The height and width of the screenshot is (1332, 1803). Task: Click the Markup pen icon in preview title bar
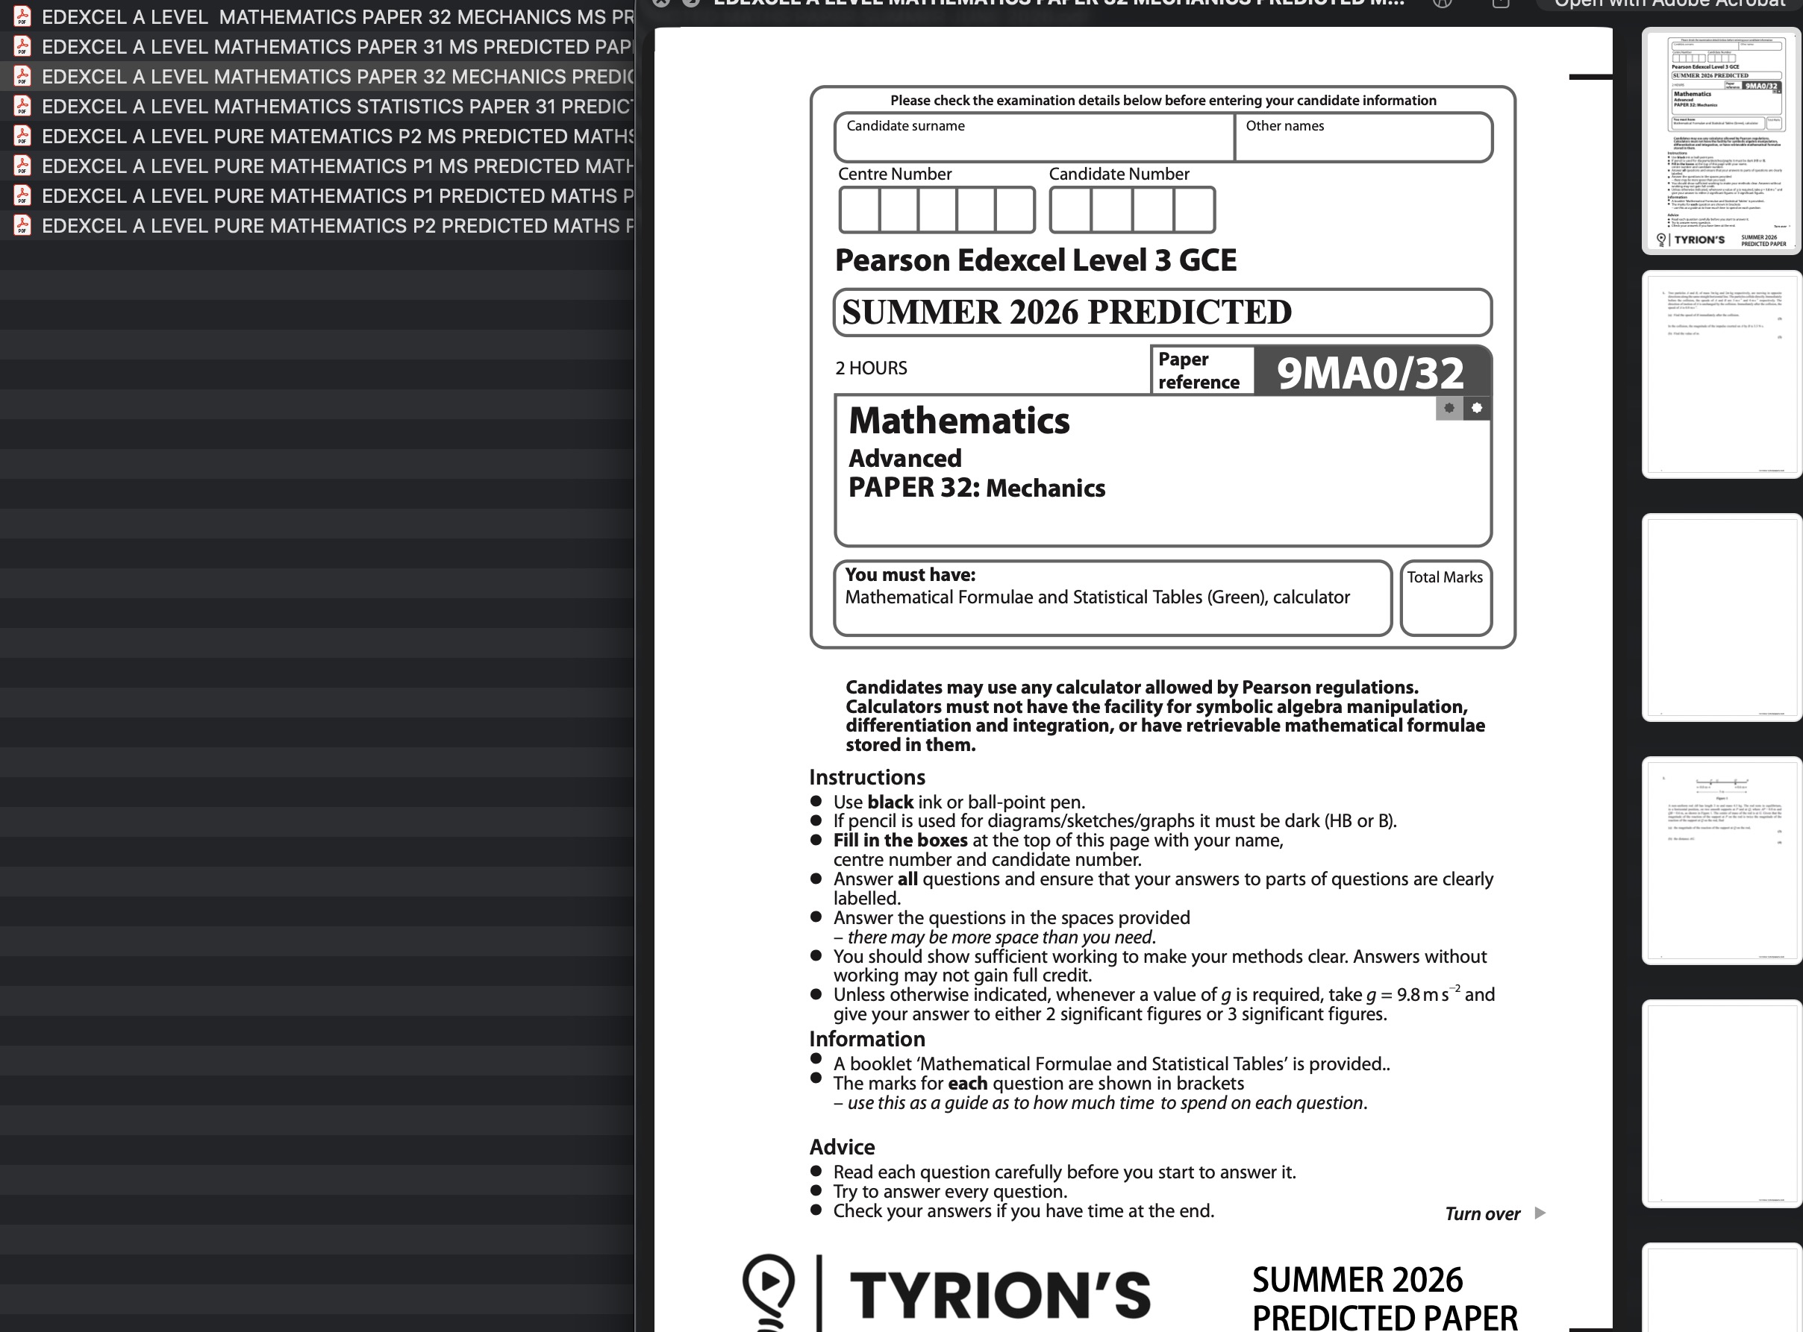pyautogui.click(x=1443, y=3)
